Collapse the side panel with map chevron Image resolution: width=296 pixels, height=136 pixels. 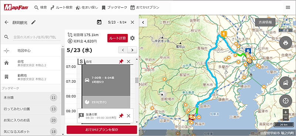click(143, 23)
